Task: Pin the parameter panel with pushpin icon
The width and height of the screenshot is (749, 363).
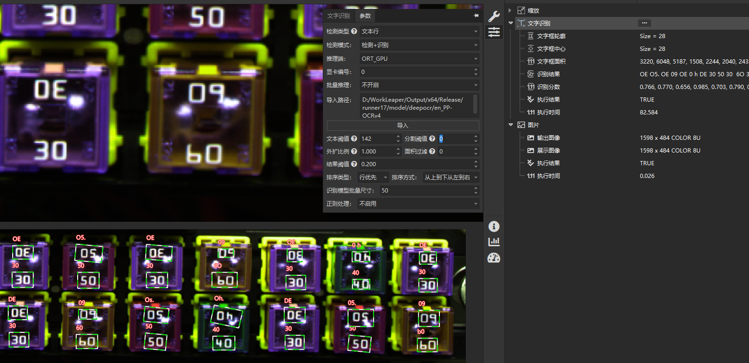Action: [x=476, y=16]
